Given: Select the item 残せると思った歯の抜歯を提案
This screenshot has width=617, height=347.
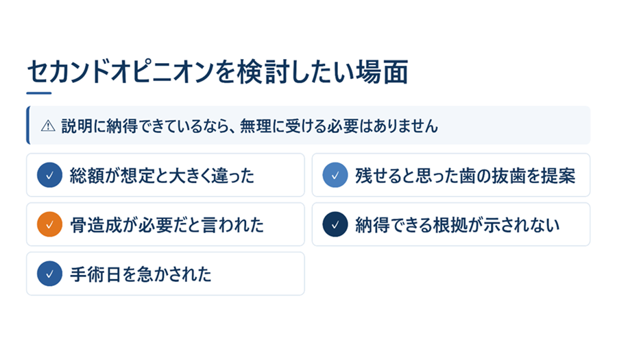Looking at the screenshot, I should (x=451, y=175).
